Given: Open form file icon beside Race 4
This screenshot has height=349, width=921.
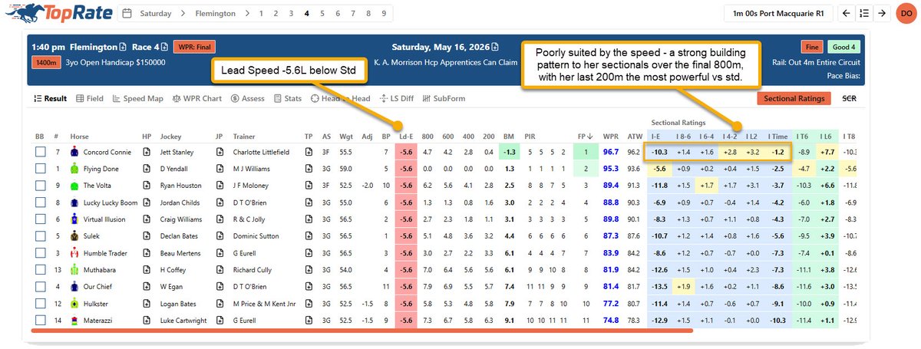Looking at the screenshot, I should [165, 47].
